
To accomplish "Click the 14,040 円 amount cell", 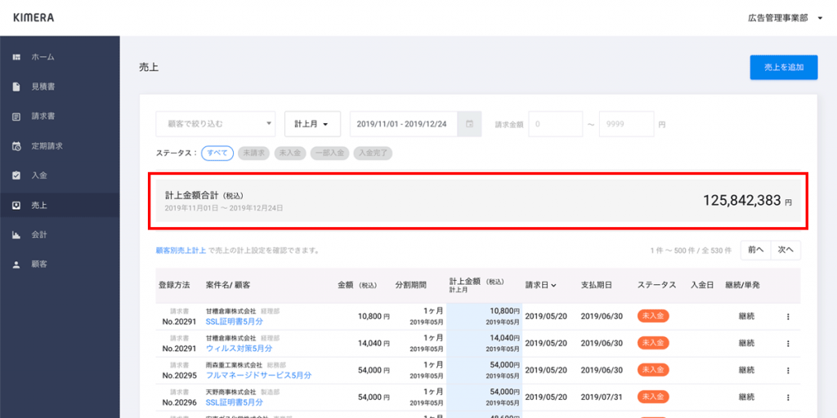I will 374,344.
